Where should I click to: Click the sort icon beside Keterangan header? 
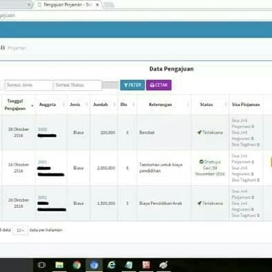188,105
